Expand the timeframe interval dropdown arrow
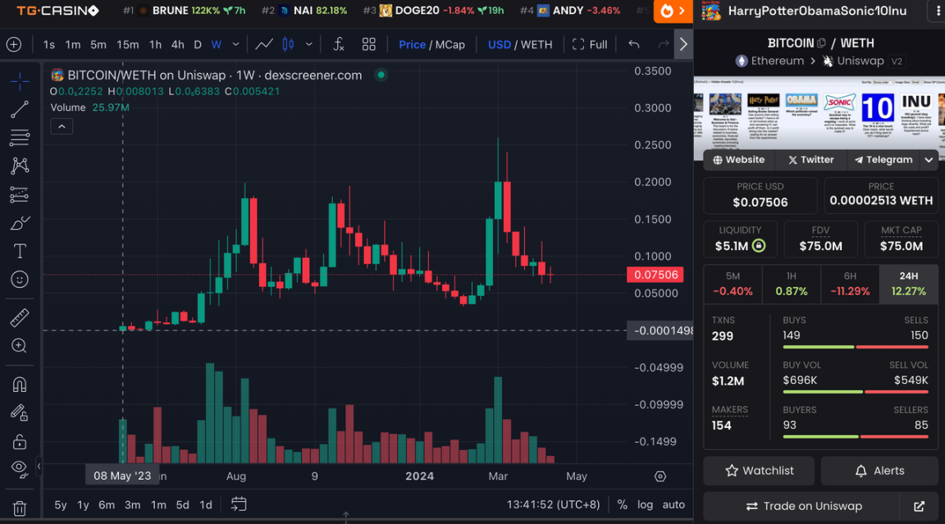This screenshot has width=945, height=524. click(x=236, y=44)
